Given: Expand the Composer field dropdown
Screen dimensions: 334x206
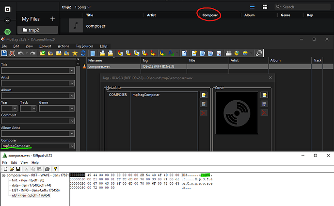Looking at the screenshot, I should click(72, 146).
